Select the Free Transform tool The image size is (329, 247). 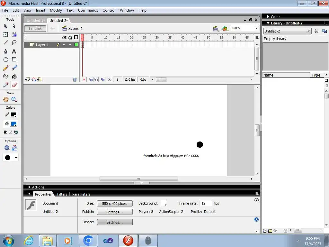[6, 34]
